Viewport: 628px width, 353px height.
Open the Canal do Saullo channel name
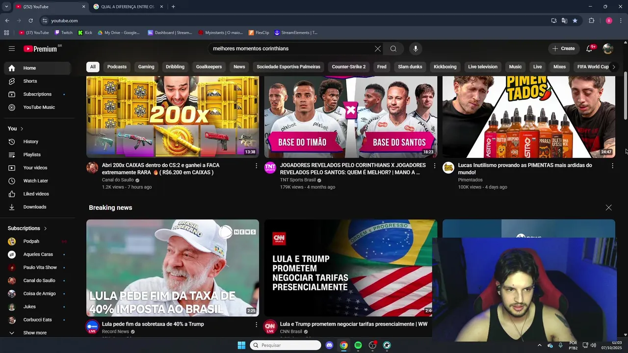(118, 180)
